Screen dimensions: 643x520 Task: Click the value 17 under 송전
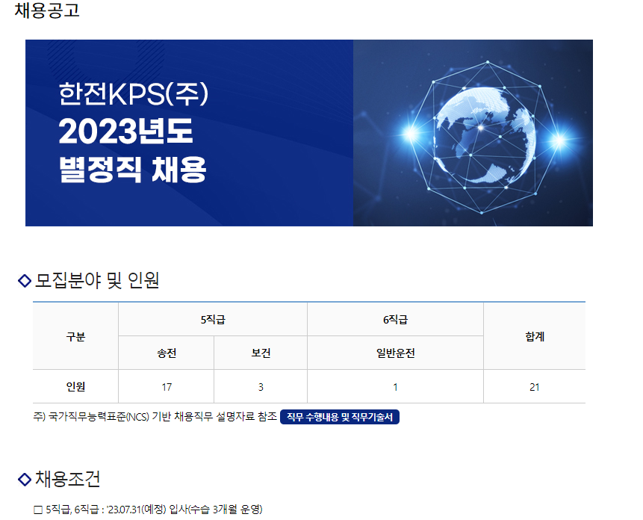[167, 387]
